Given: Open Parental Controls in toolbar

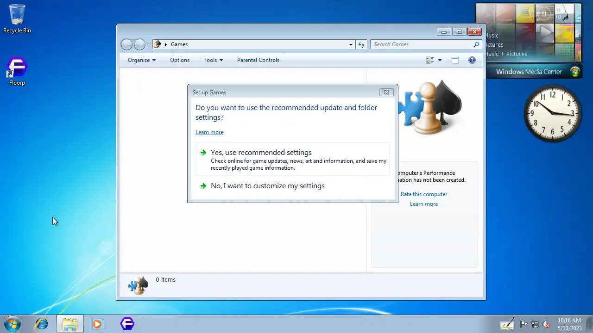Looking at the screenshot, I should point(258,60).
